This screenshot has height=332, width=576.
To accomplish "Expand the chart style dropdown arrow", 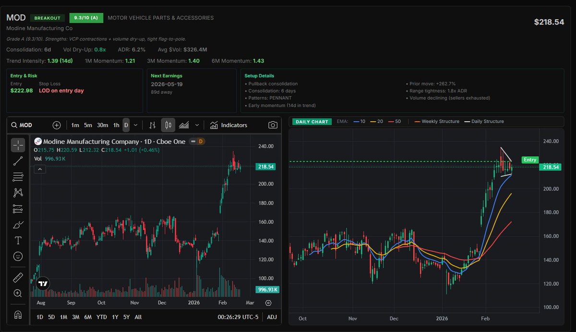I will [197, 125].
